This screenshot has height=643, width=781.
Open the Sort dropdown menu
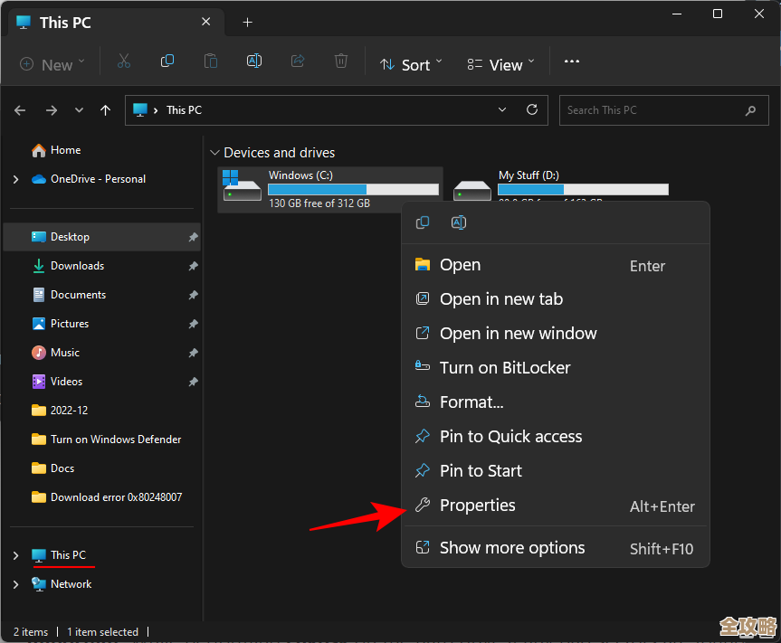pos(411,64)
